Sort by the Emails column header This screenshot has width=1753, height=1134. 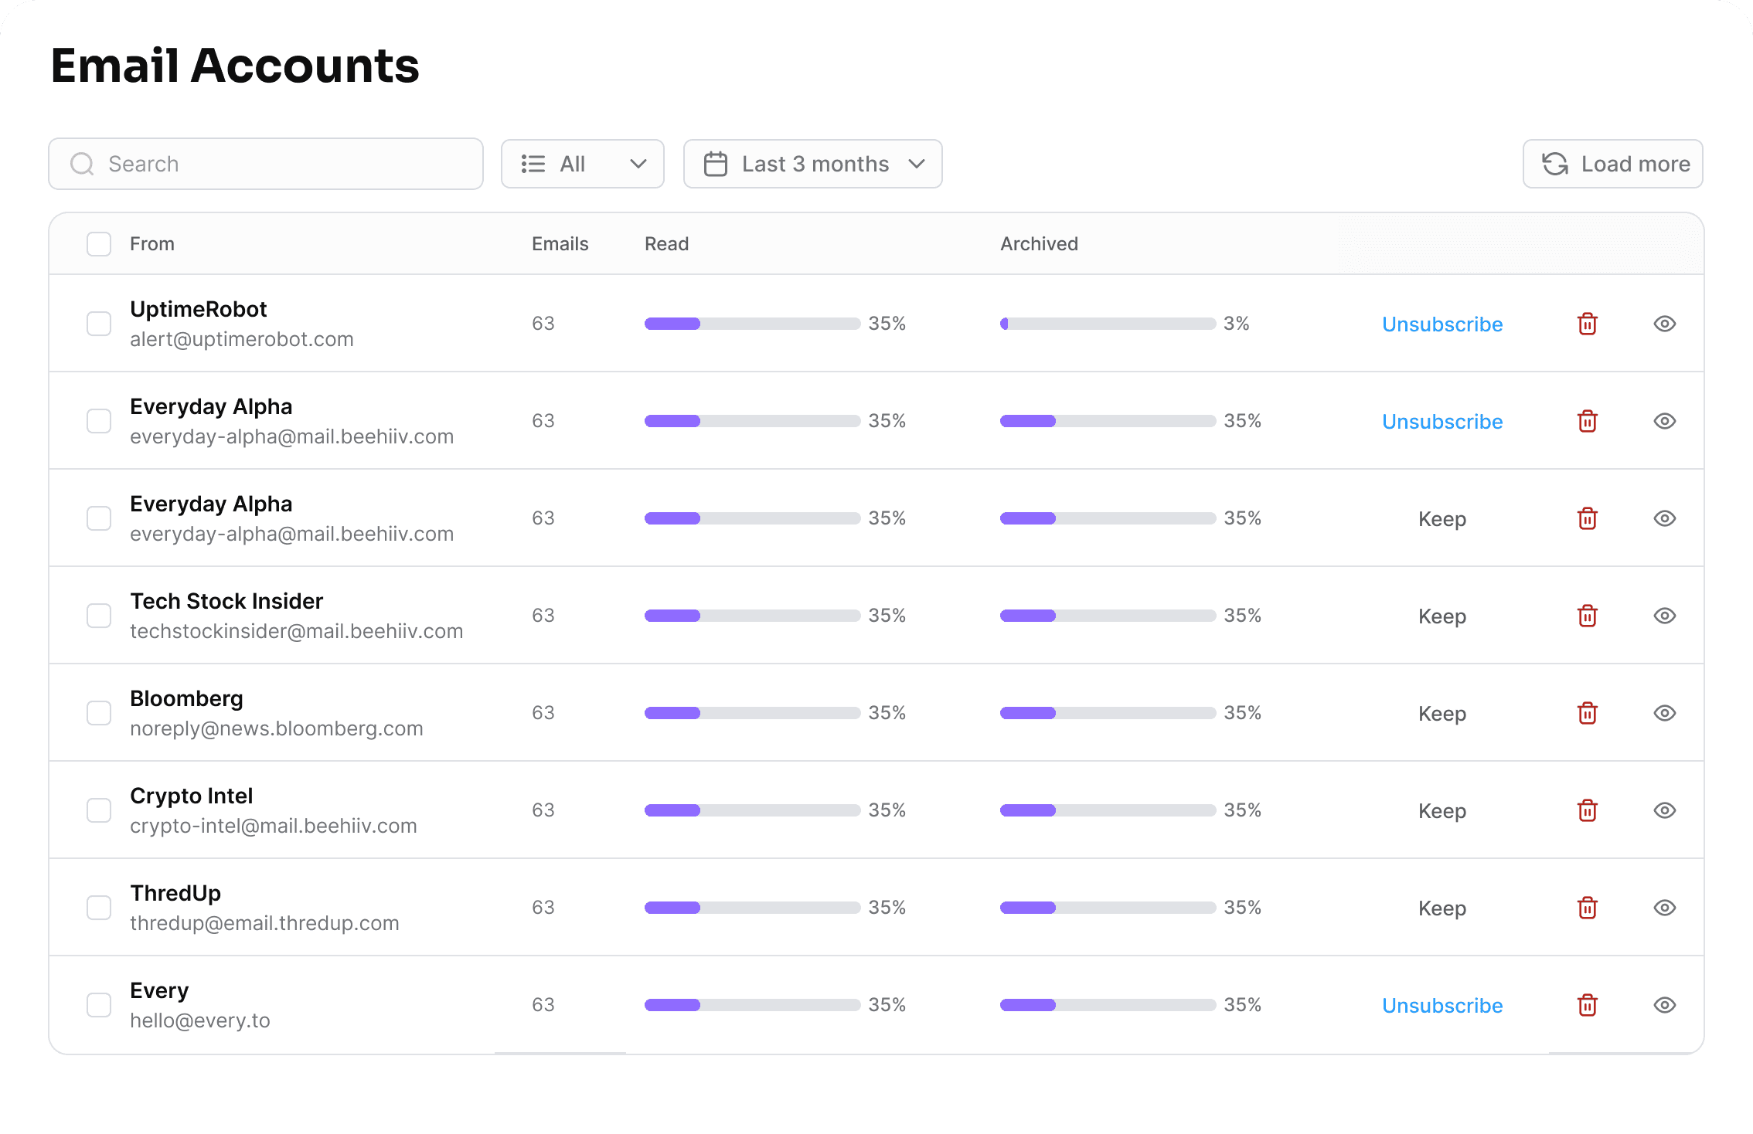point(560,244)
